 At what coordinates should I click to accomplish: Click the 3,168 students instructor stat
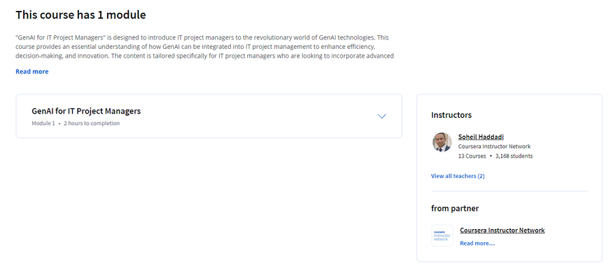pos(514,156)
